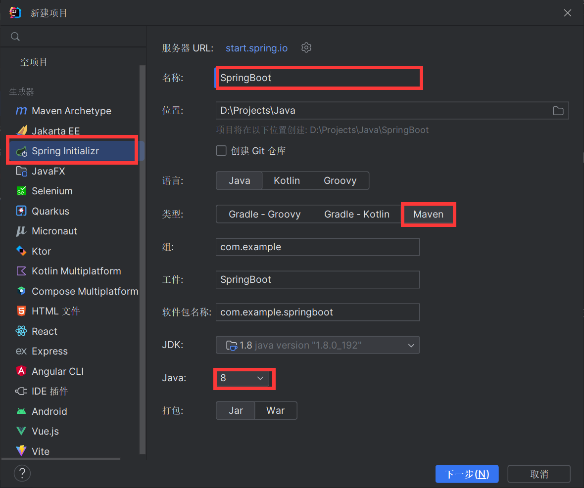Select Java as the language
Image resolution: width=584 pixels, height=488 pixels.
point(239,181)
